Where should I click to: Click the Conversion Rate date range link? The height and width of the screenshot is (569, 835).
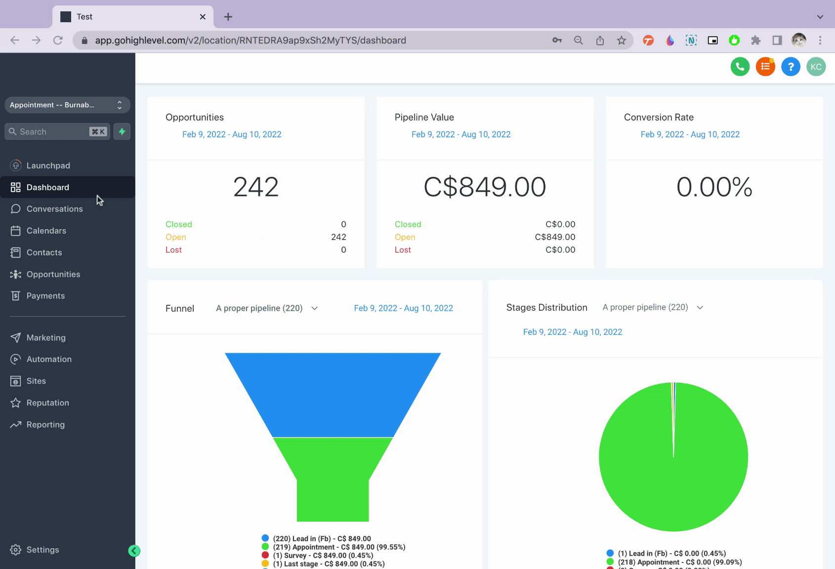pos(690,134)
